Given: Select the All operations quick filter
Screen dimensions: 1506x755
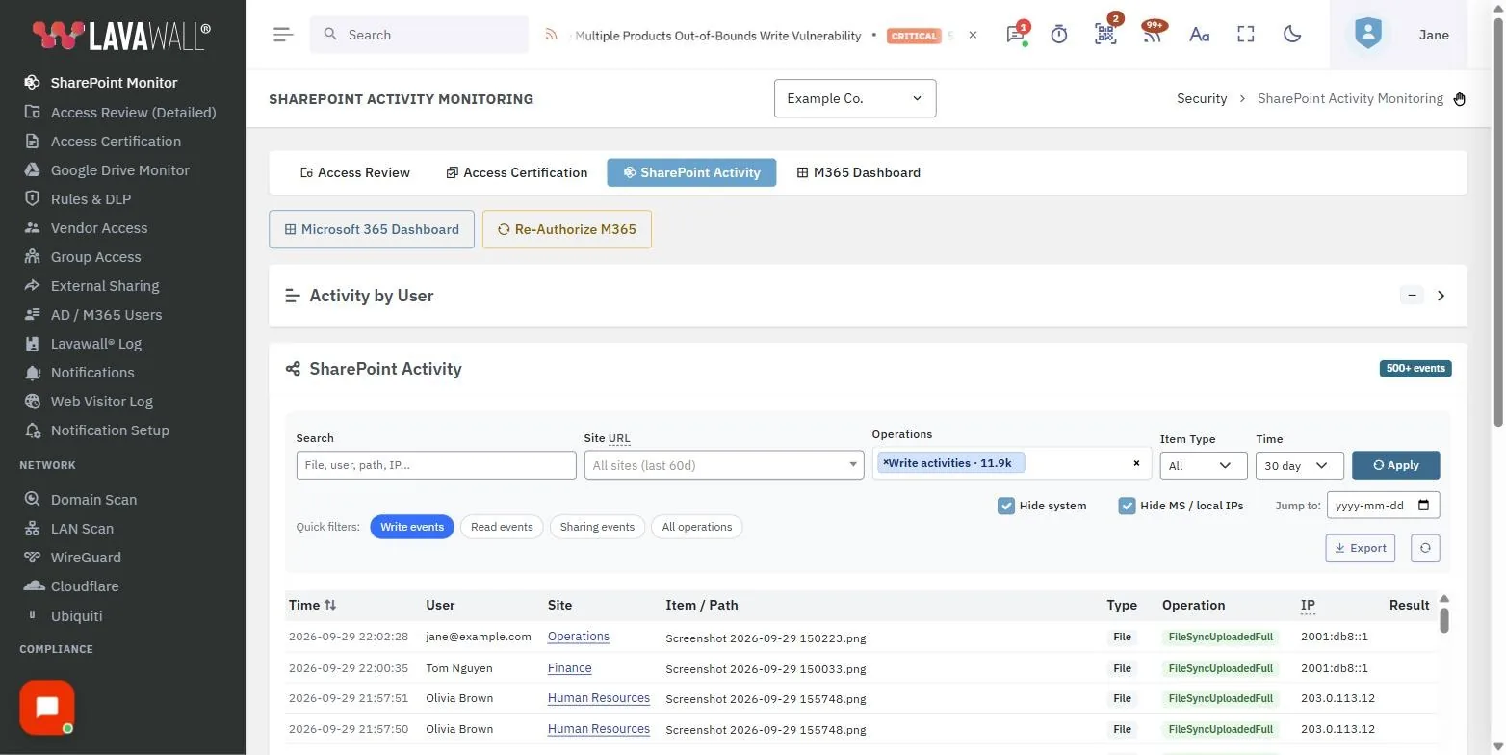Looking at the screenshot, I should [x=697, y=527].
